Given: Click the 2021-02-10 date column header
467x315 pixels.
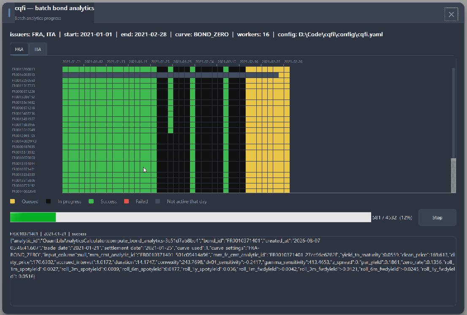Looking at the screenshot, I should point(227,62).
